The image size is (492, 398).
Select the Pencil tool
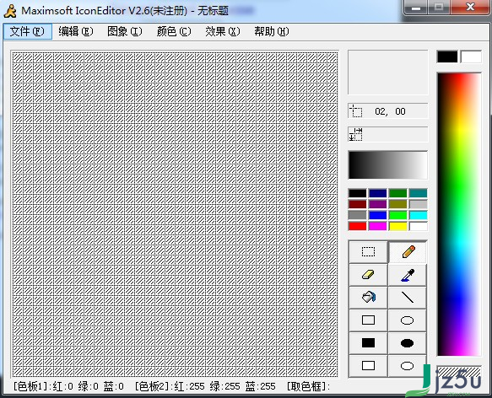(408, 252)
